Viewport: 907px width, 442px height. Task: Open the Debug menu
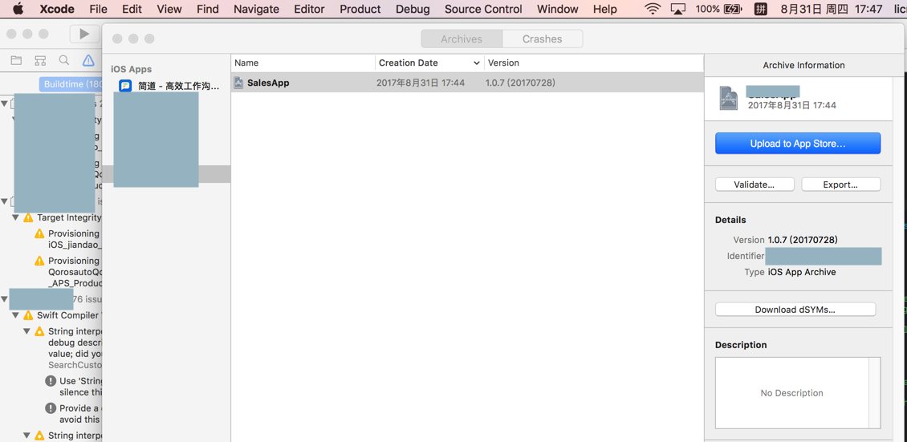(x=413, y=9)
